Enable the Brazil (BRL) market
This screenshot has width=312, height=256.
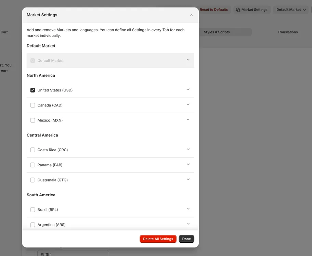(x=32, y=209)
